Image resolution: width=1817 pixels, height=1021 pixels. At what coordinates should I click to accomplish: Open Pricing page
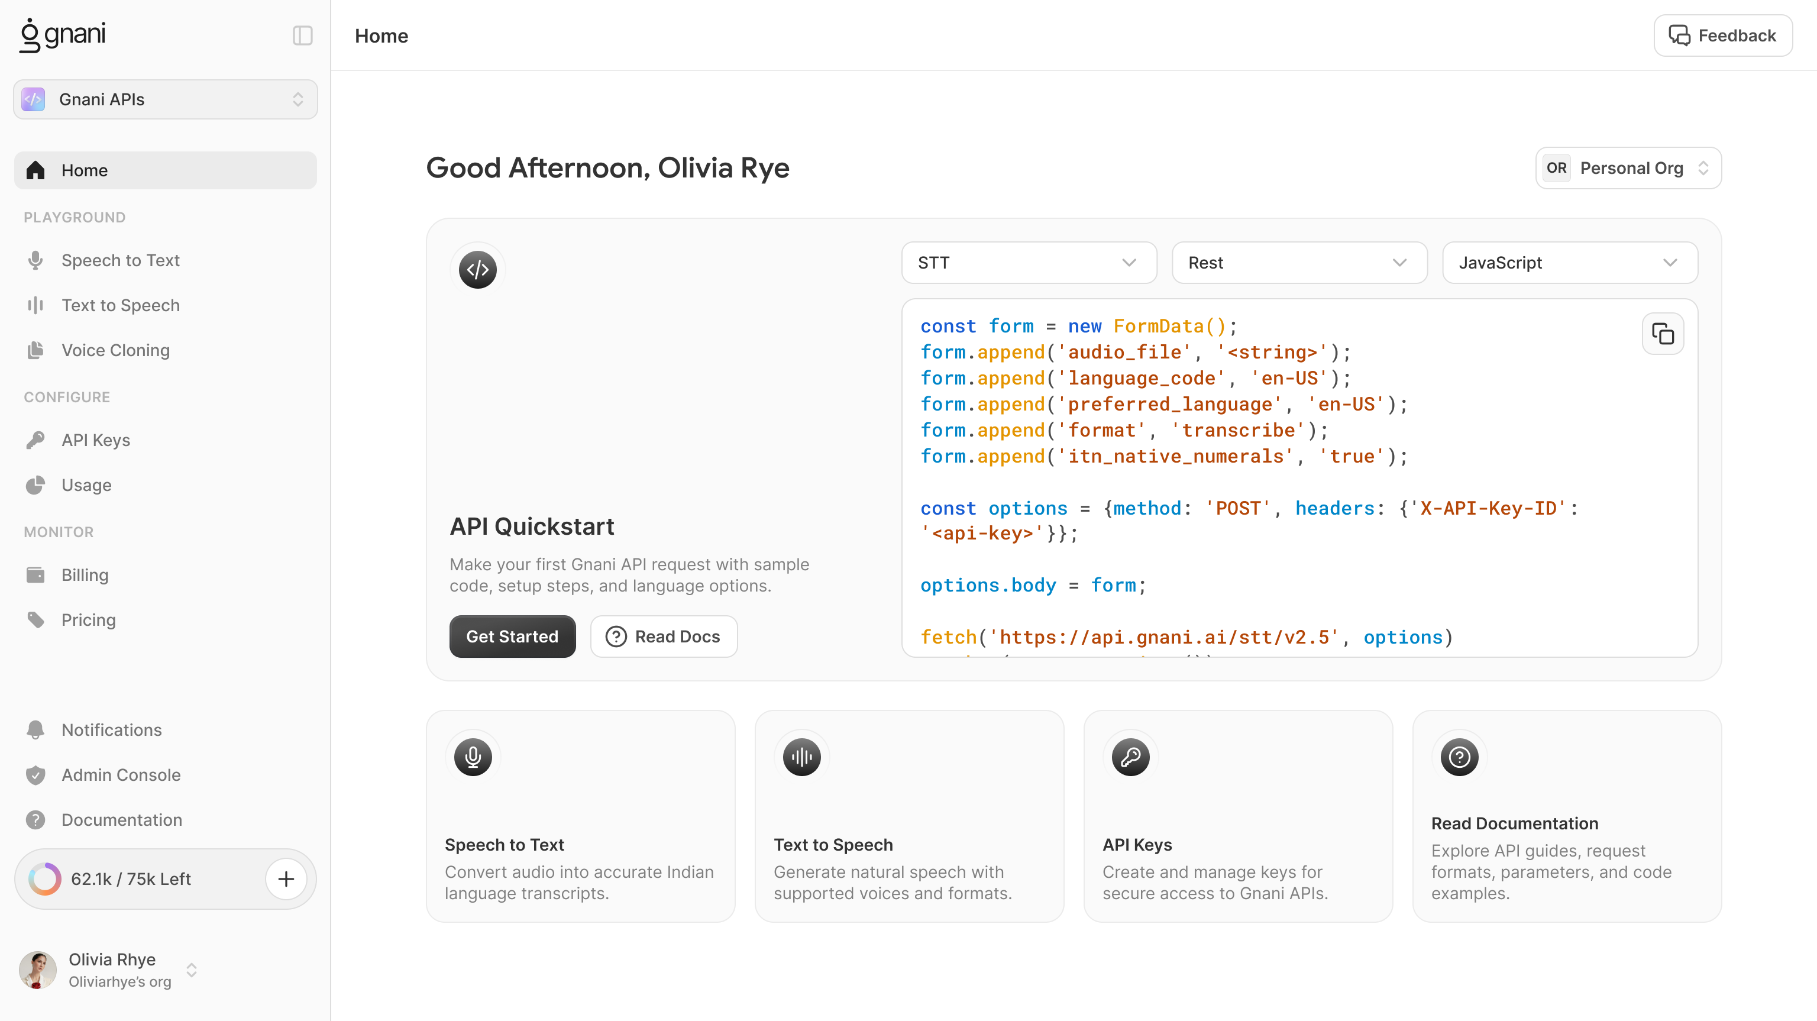tap(166, 620)
